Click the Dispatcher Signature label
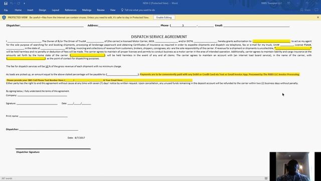321x181 pixels. point(28,152)
